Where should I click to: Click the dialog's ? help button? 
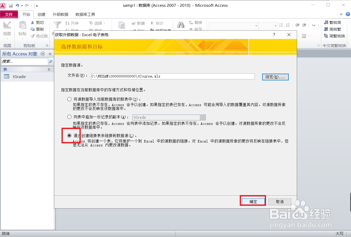(274, 35)
